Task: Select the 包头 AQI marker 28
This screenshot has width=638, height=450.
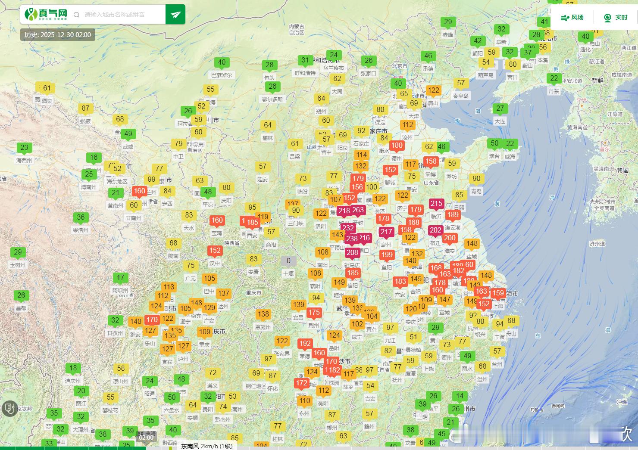Action: (269, 65)
